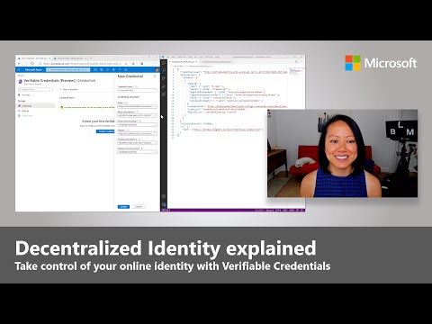Image resolution: width=432 pixels, height=324 pixels.
Task: Open VS Code Extensions view
Action: pos(164,94)
